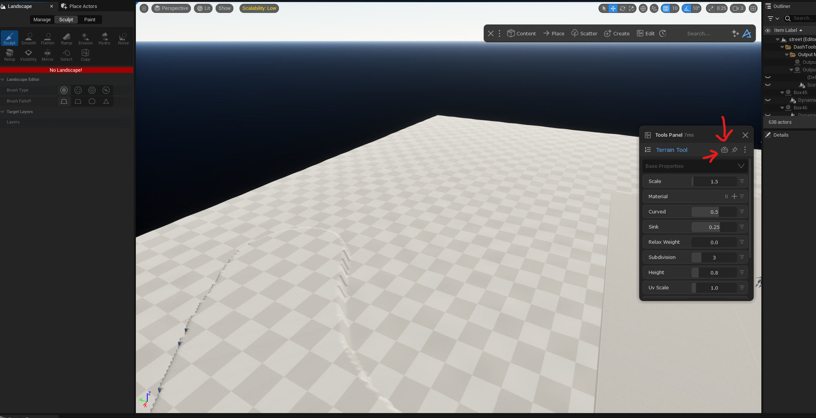Select the Flatten sculpt tool
816x418 pixels.
(48, 38)
